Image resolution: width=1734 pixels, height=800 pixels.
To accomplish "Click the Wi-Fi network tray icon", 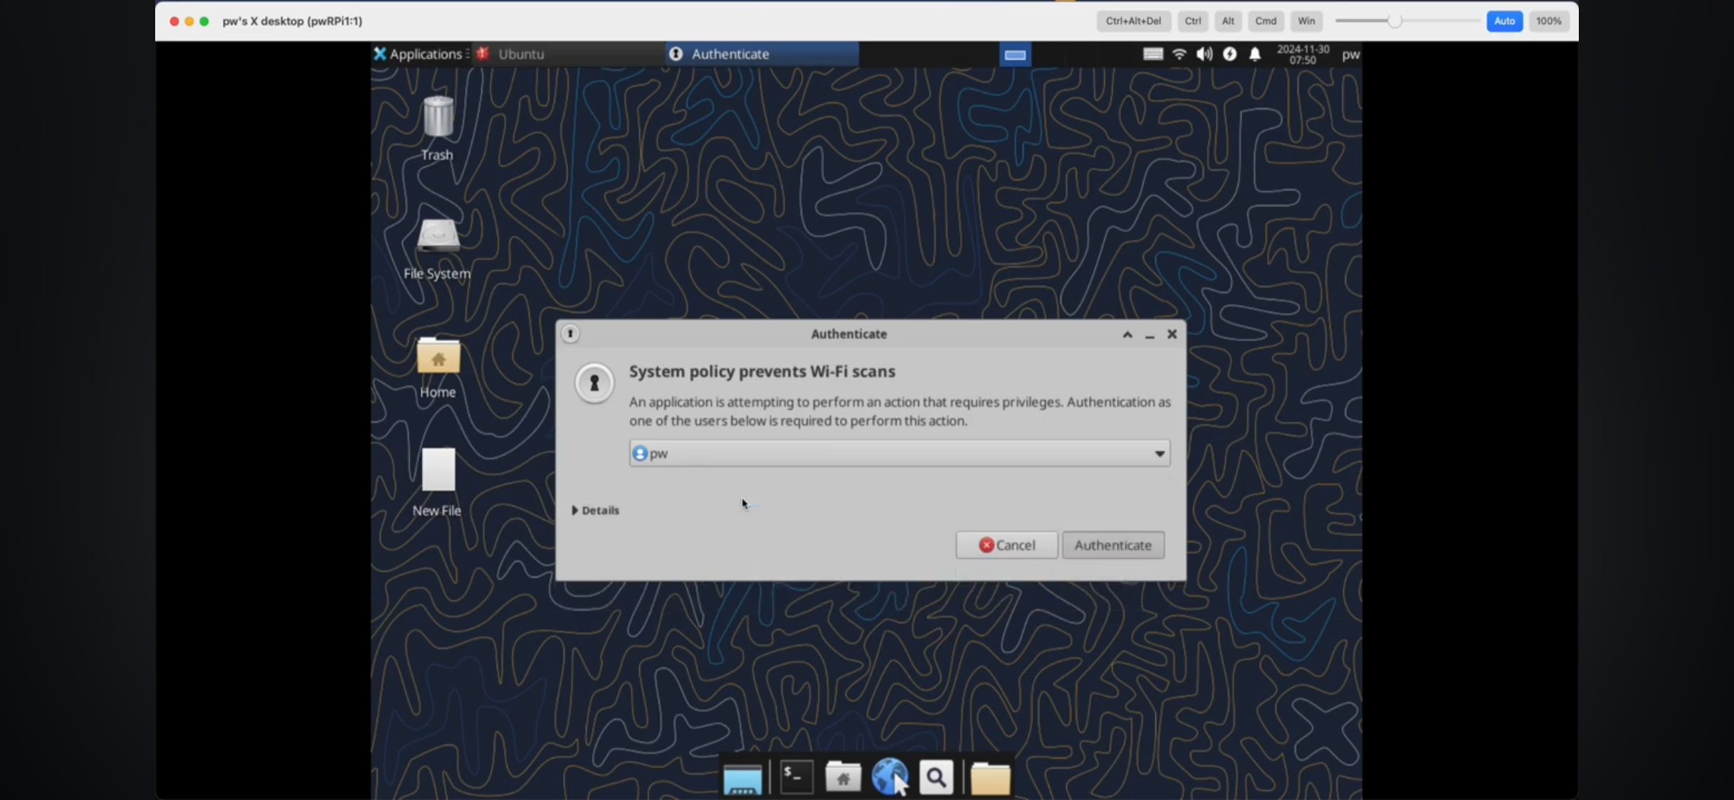I will pos(1179,54).
